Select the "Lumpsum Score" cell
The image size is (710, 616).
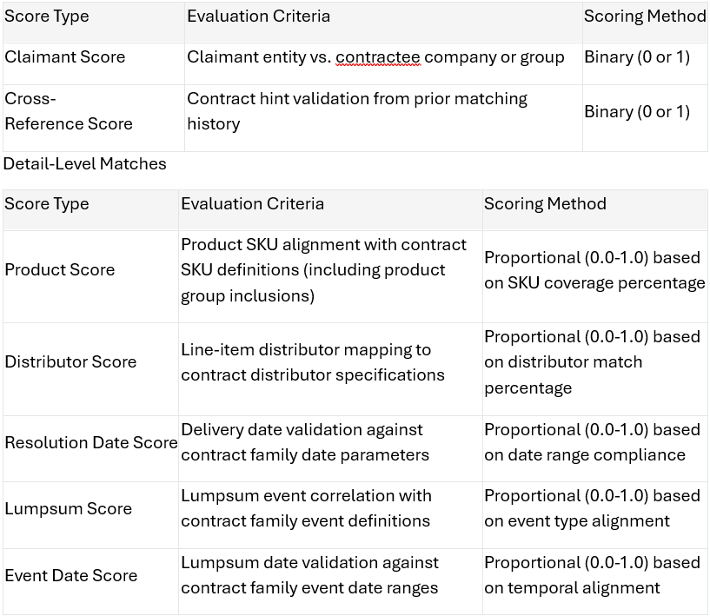(x=68, y=509)
